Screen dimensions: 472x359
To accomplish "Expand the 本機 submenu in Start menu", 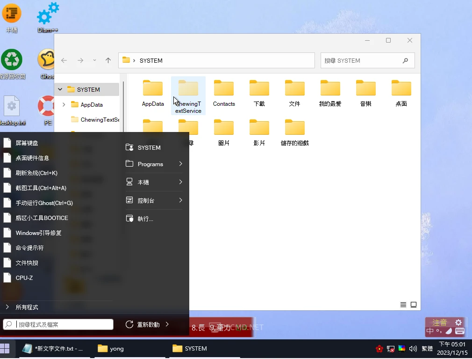I will (180, 182).
